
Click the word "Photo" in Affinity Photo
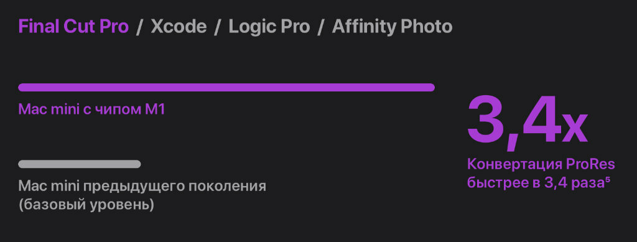point(427,27)
